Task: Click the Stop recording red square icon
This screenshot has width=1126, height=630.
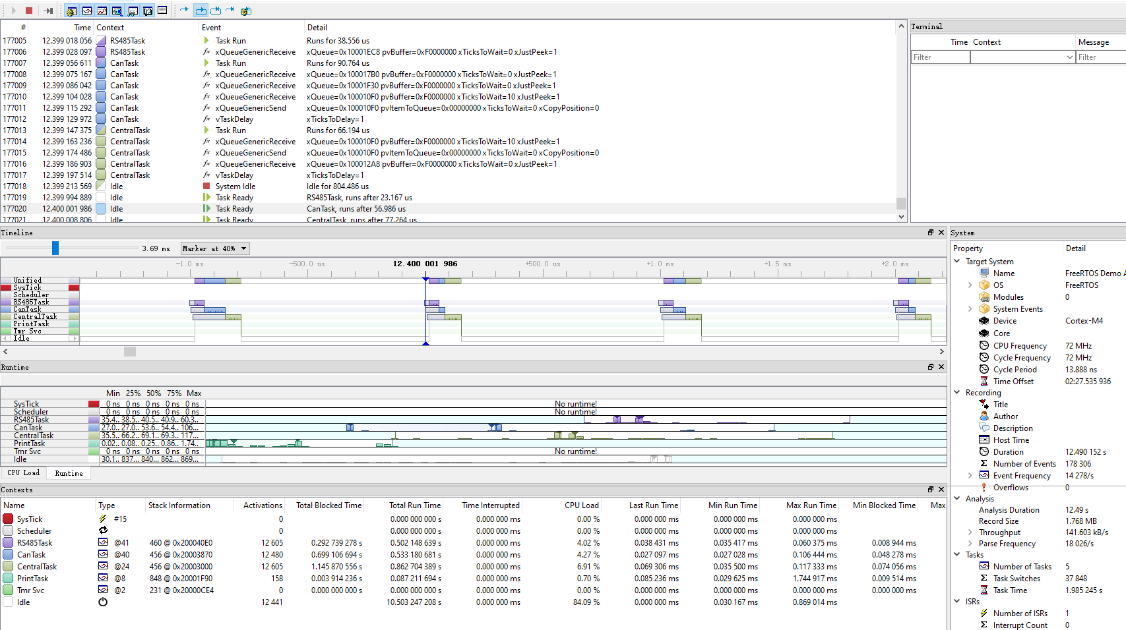Action: (x=28, y=11)
